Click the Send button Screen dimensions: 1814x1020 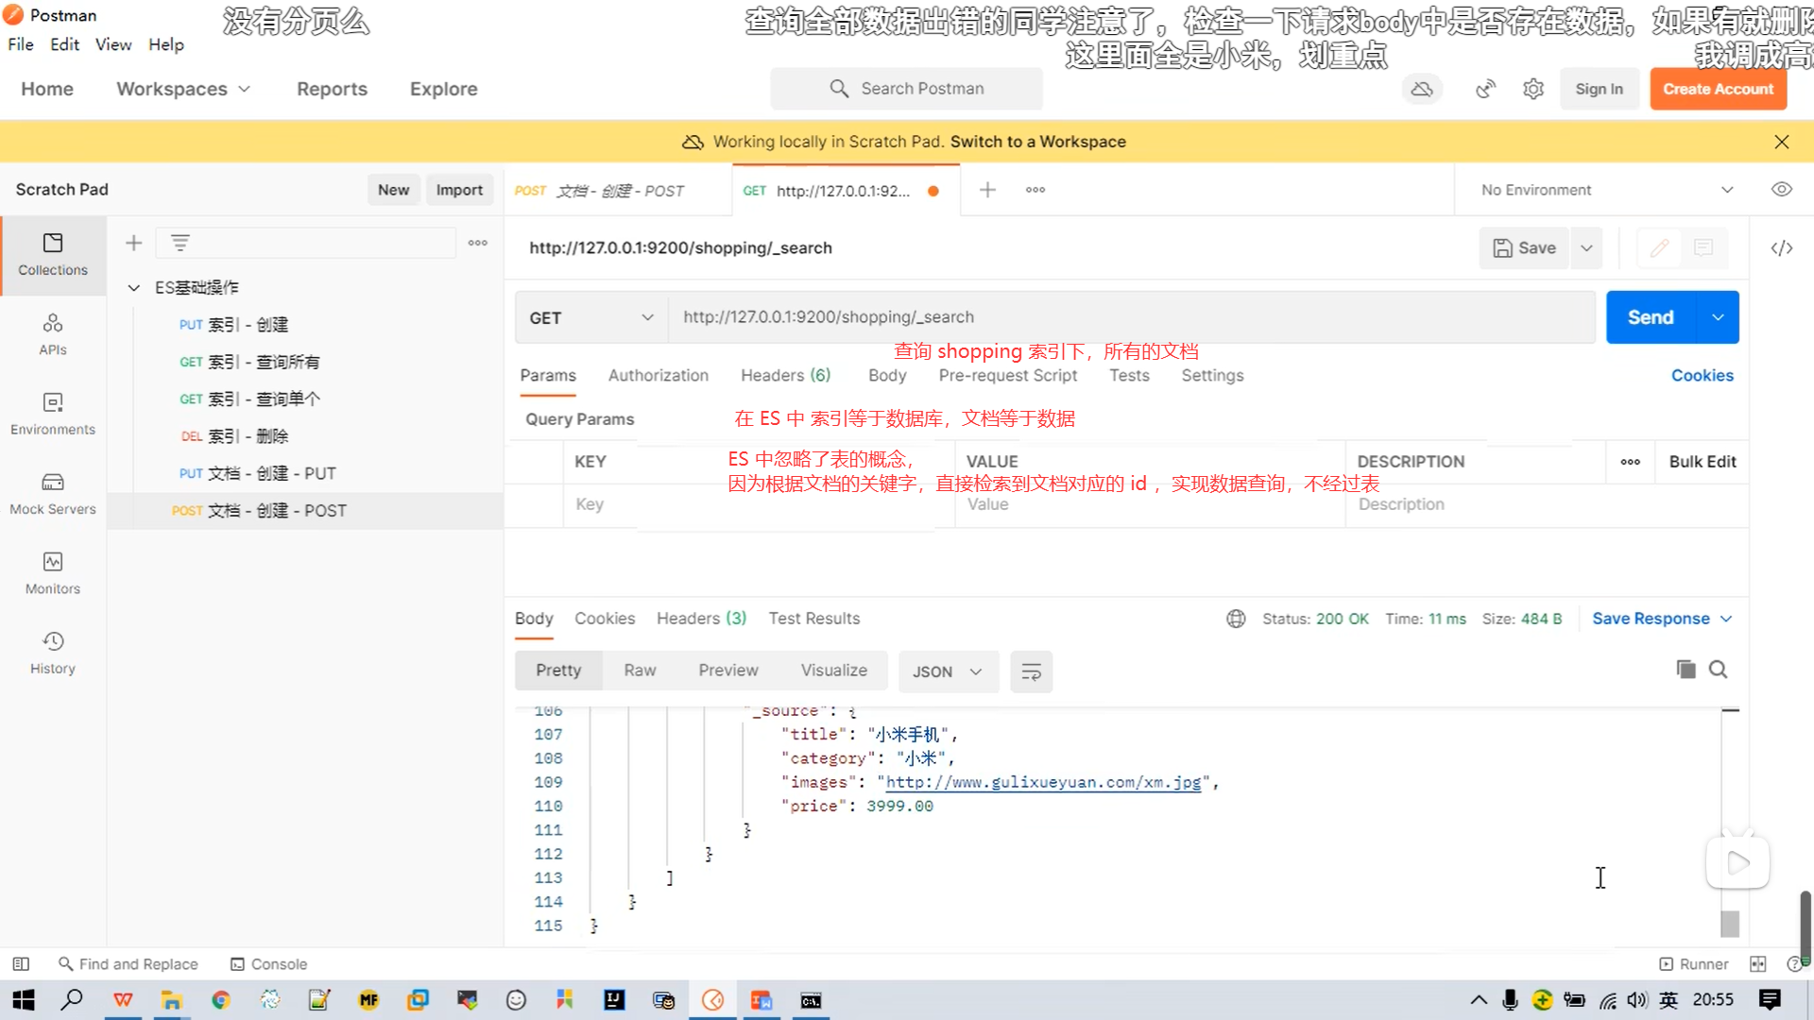click(1650, 317)
